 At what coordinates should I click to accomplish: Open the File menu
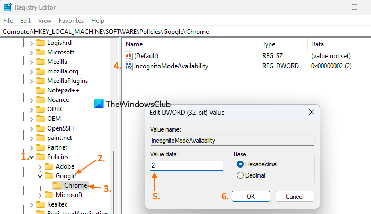click(x=8, y=21)
